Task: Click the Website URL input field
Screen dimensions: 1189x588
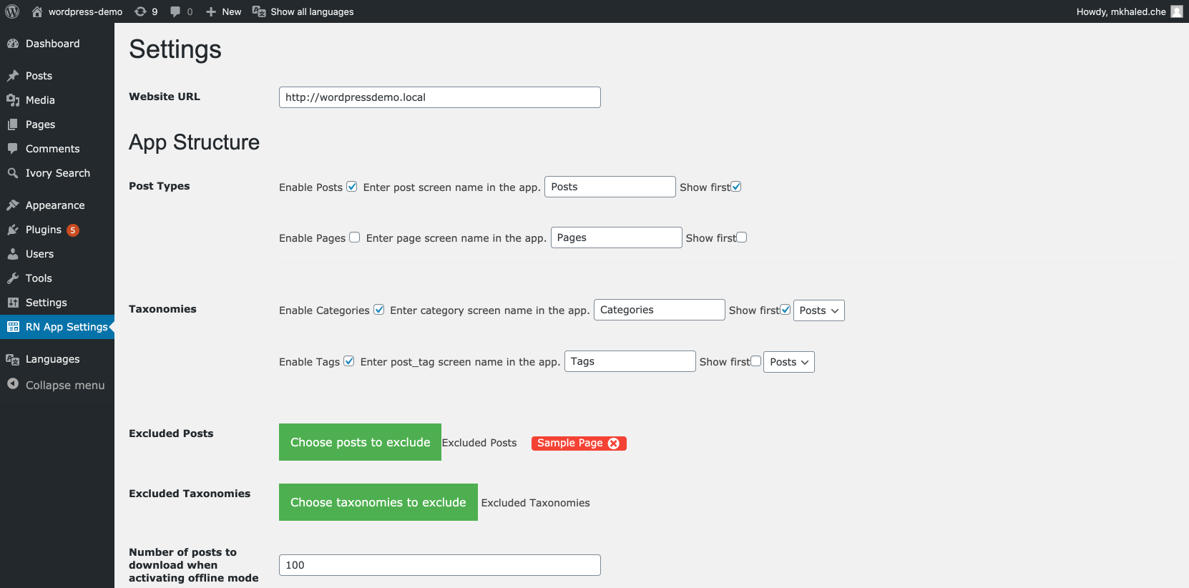Action: [x=440, y=97]
